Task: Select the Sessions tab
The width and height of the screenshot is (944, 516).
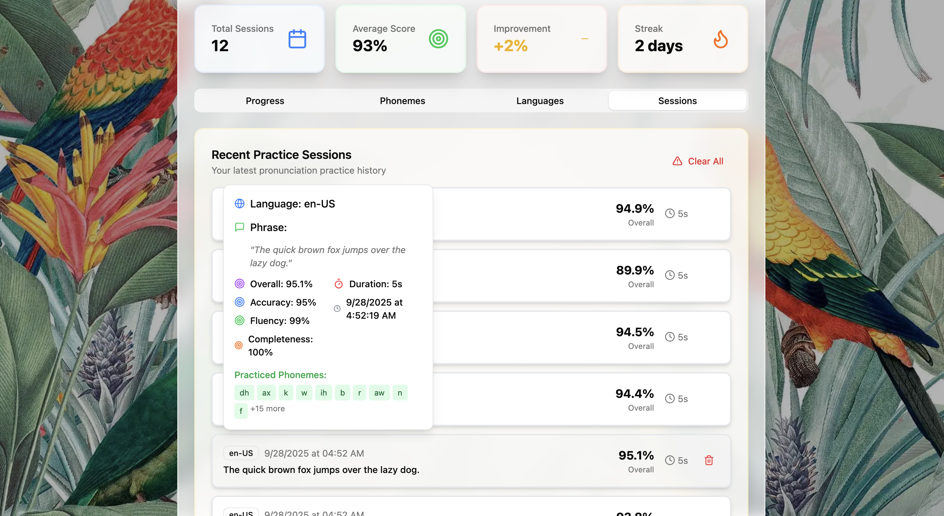Action: (677, 101)
